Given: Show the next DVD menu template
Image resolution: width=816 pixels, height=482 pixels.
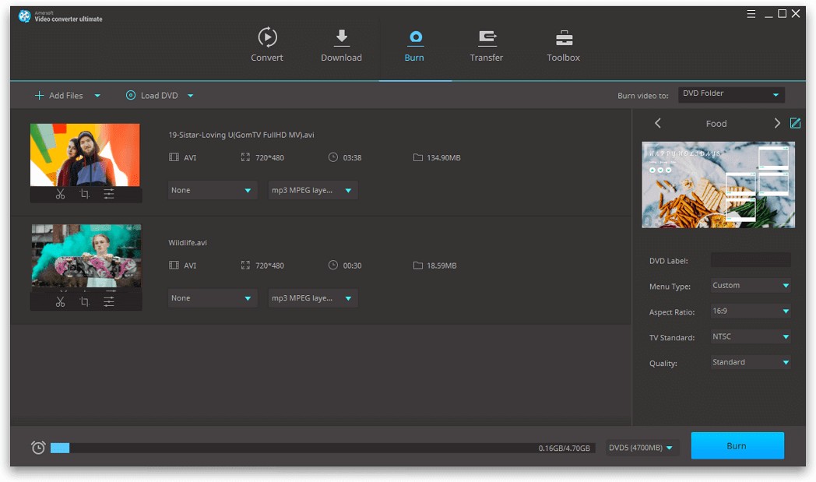Looking at the screenshot, I should click(776, 123).
